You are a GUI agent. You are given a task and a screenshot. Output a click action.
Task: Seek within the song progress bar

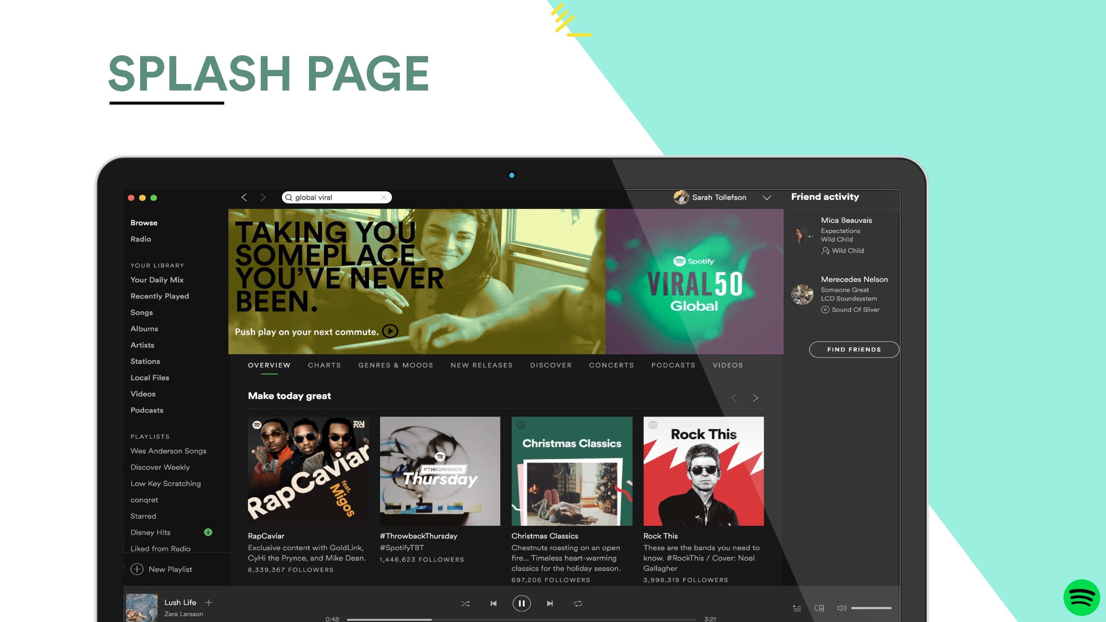click(x=521, y=619)
